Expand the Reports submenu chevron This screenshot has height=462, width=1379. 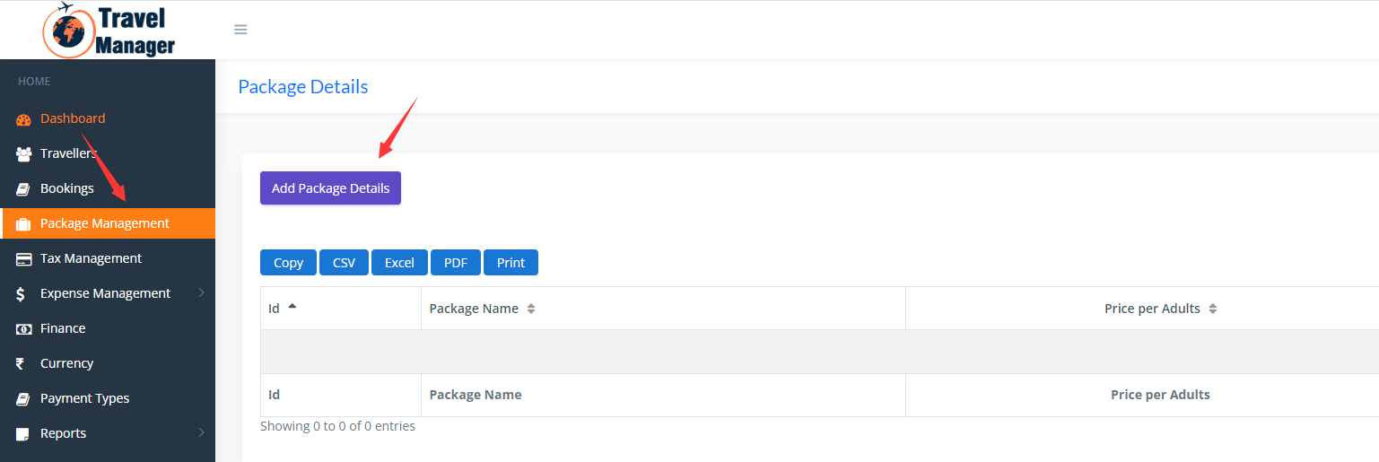coord(201,432)
